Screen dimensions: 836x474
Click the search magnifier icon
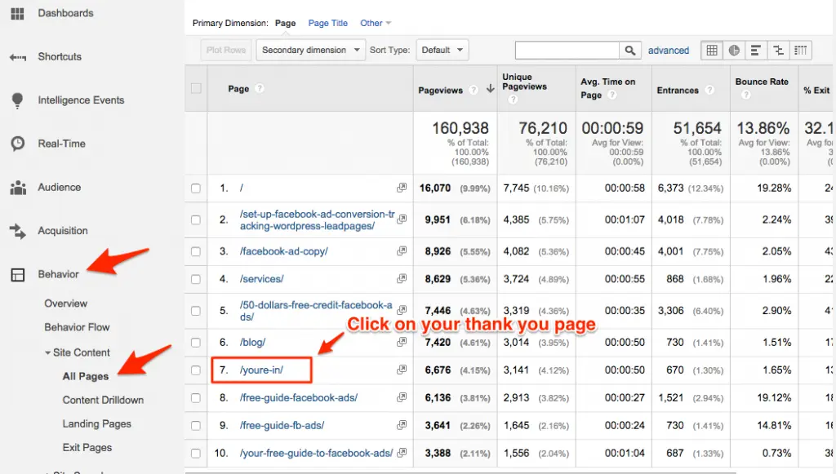point(629,51)
